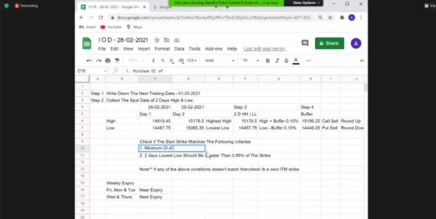Open the text color picker
Viewport: 436px width, 219px height.
click(296, 61)
